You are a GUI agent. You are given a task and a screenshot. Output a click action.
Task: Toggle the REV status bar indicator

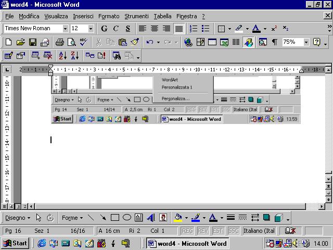point(203,231)
